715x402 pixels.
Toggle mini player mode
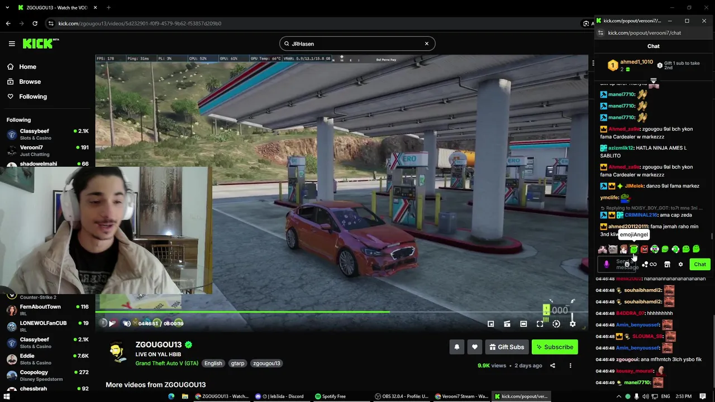[490, 324]
